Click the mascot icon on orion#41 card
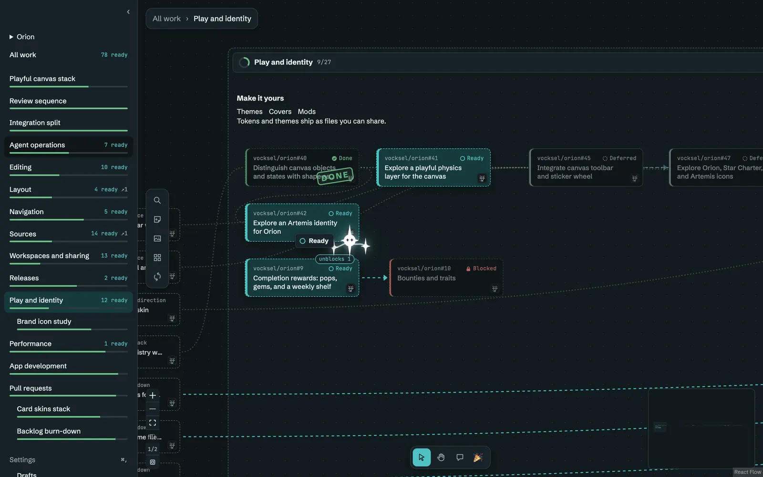This screenshot has width=763, height=477. pos(482,178)
